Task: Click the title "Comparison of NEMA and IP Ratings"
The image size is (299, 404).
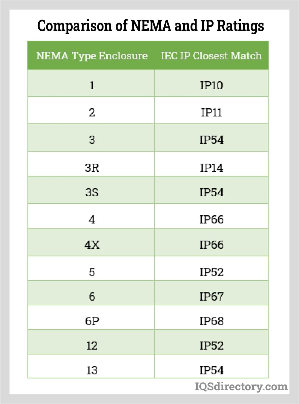Action: 151,26
